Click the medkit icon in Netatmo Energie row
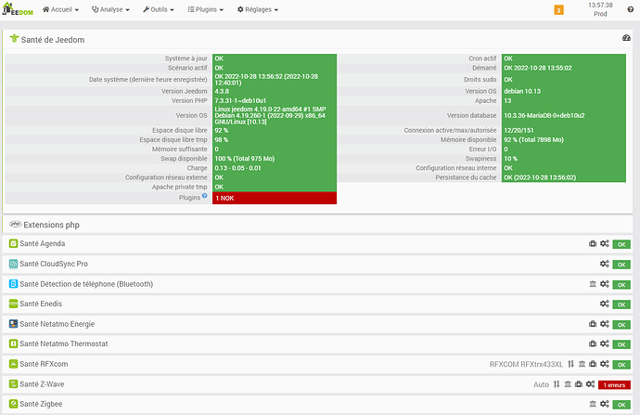640x415 pixels. click(x=593, y=324)
